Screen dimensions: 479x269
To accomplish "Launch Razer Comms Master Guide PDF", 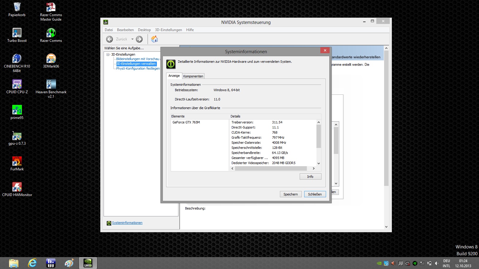I will 51,12.
